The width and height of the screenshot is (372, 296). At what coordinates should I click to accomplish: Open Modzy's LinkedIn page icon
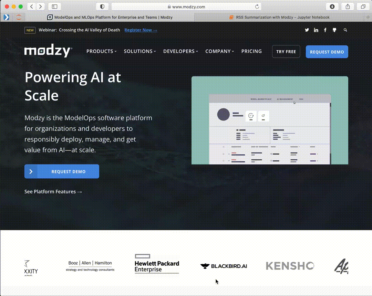tap(316, 30)
